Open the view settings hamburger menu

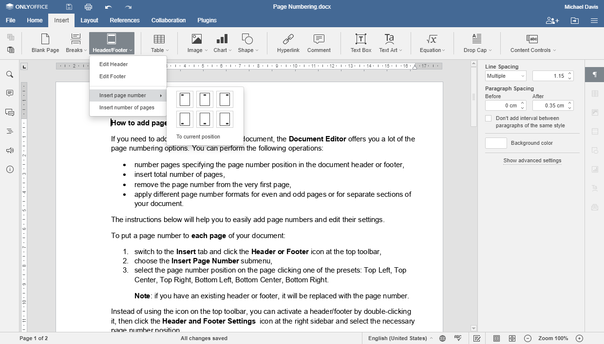tap(594, 20)
